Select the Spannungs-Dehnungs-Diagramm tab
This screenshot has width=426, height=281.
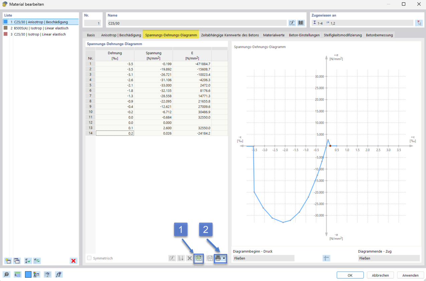pos(171,35)
